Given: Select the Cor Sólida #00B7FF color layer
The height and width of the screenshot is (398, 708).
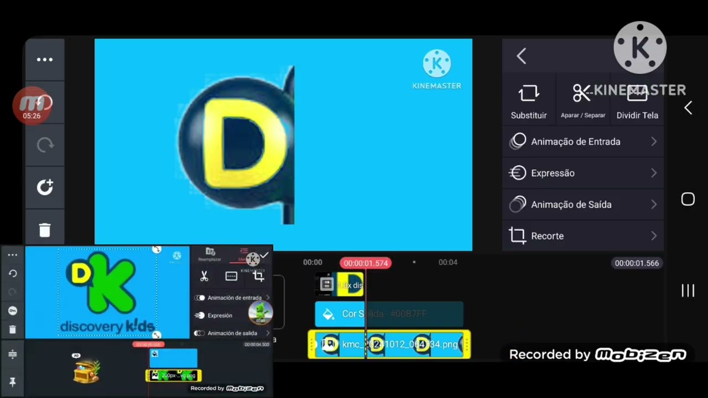Looking at the screenshot, I should (389, 314).
